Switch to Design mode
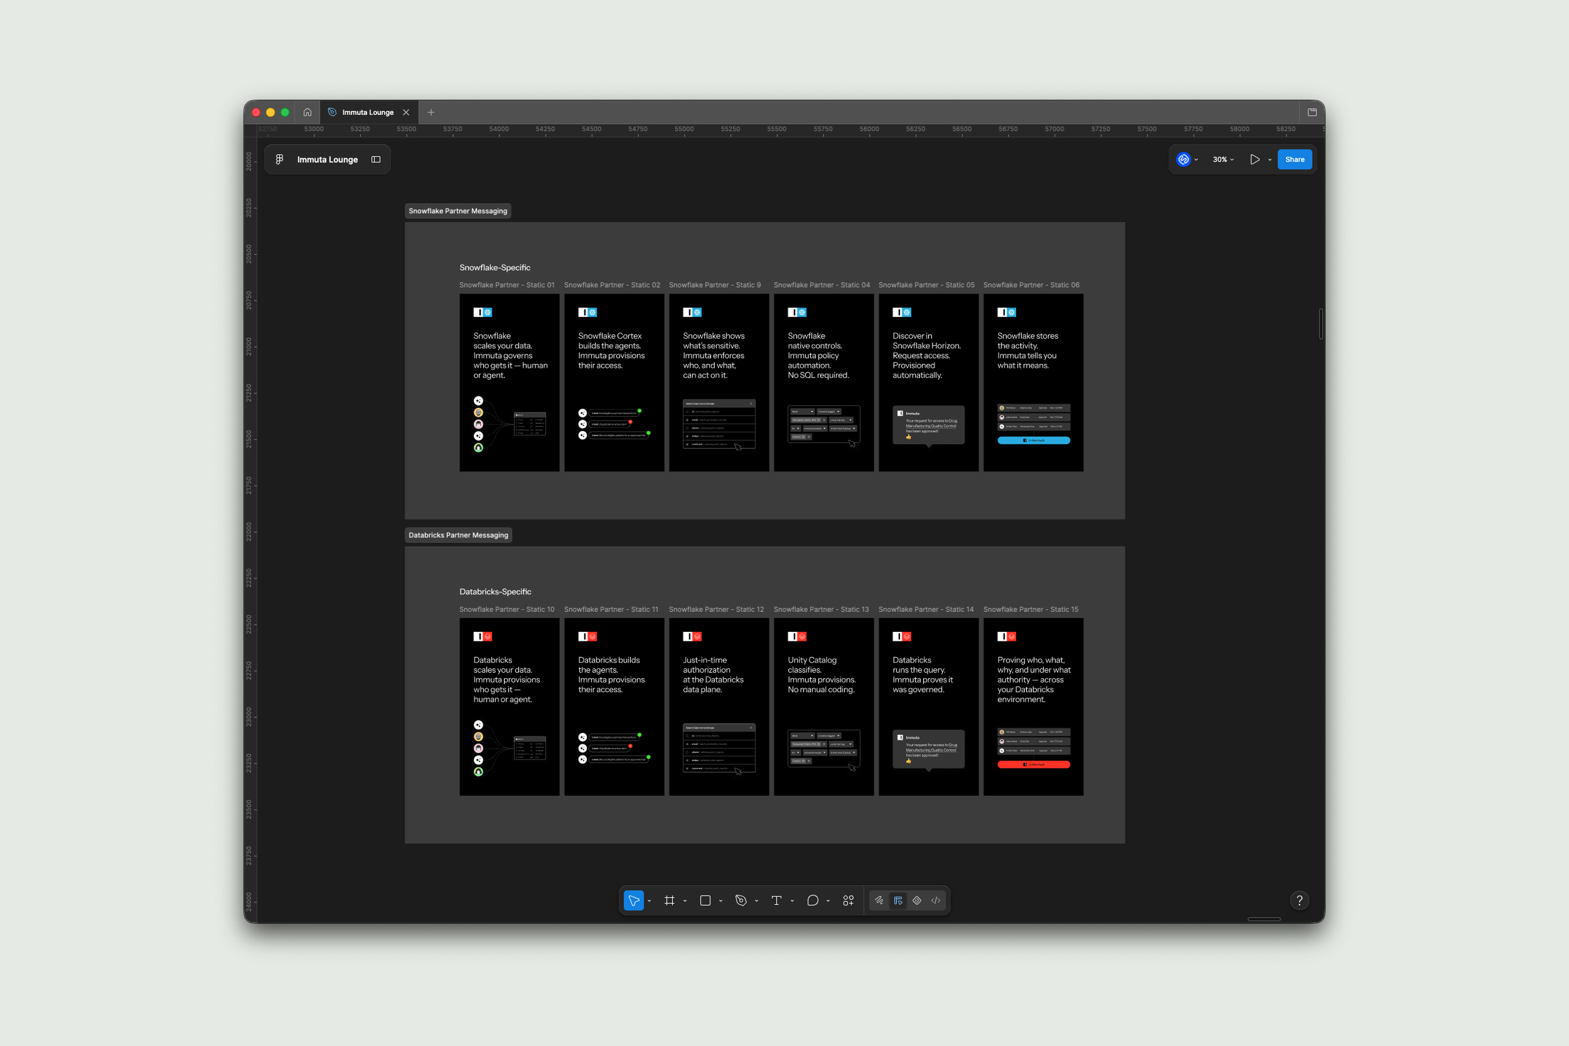 [x=899, y=900]
